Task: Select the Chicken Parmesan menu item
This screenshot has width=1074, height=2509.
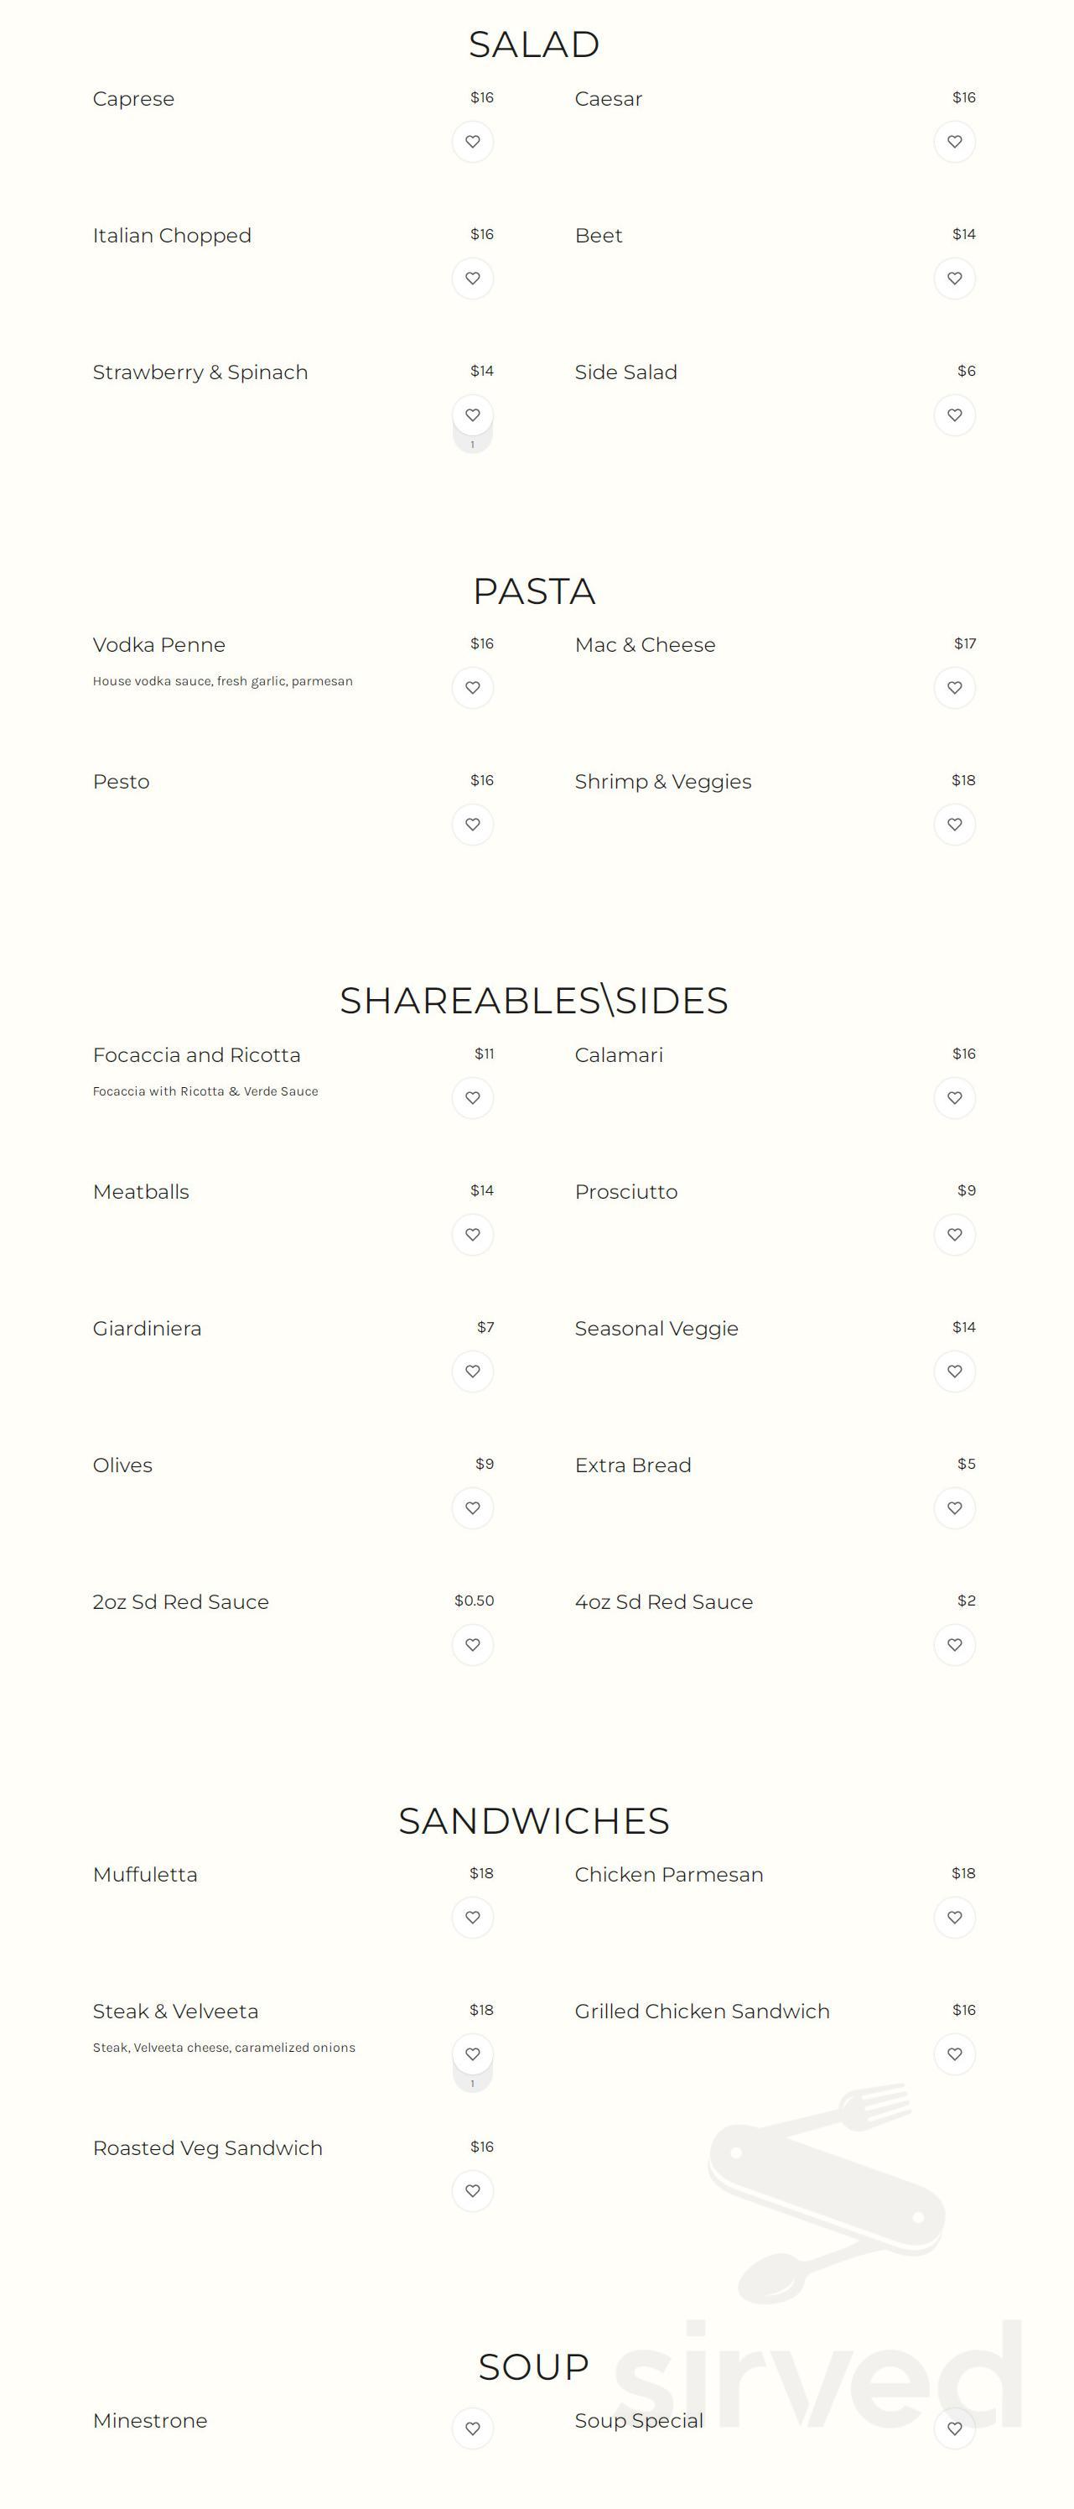Action: (x=668, y=1874)
